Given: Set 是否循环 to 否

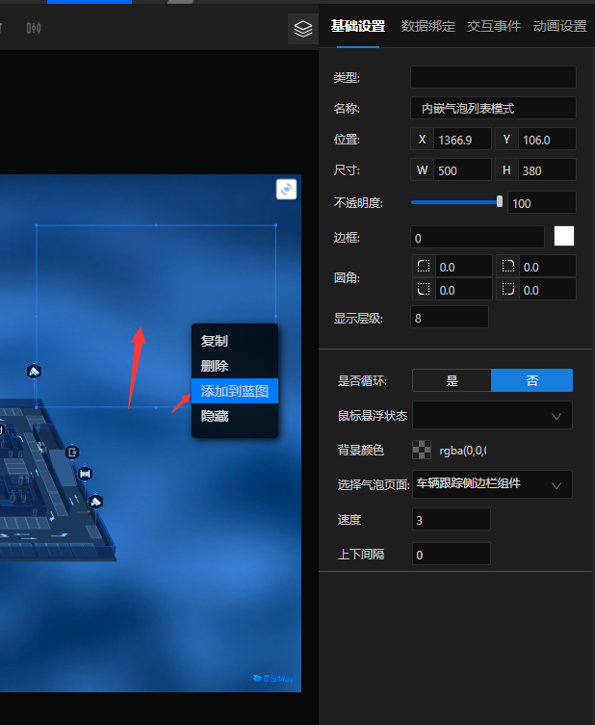Looking at the screenshot, I should [x=531, y=380].
